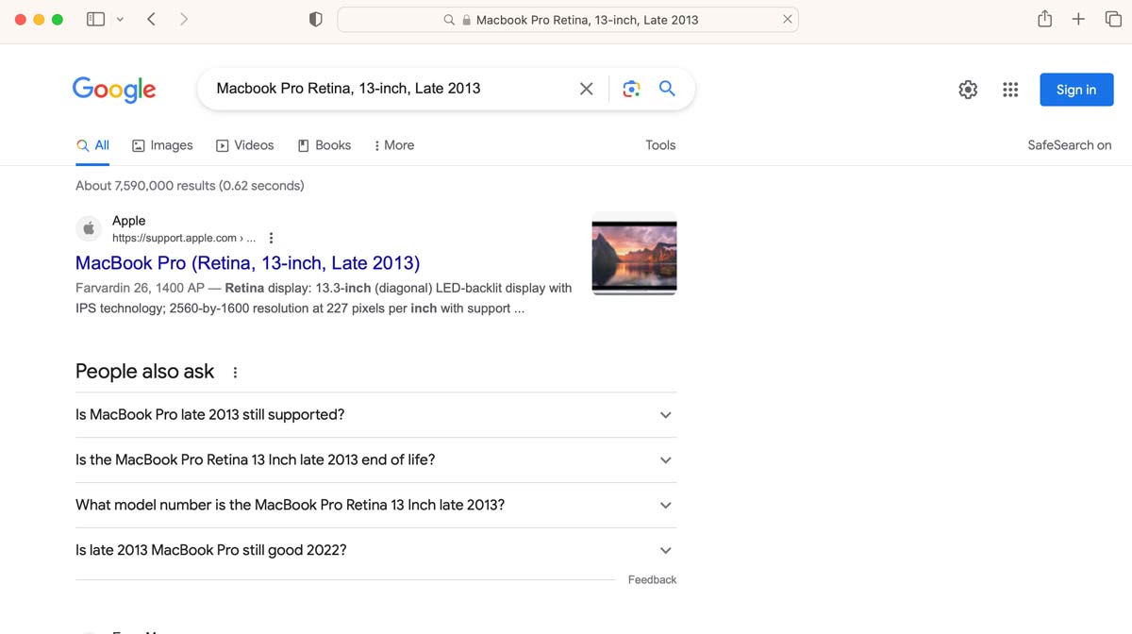Open MacBook Pro (Retina, 13-inch, Late 2013) link
Screen dimensions: 1132x634
247,263
